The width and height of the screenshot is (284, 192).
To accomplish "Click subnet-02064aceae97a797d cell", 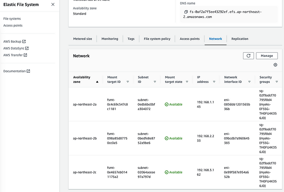I will pyautogui.click(x=146, y=172).
